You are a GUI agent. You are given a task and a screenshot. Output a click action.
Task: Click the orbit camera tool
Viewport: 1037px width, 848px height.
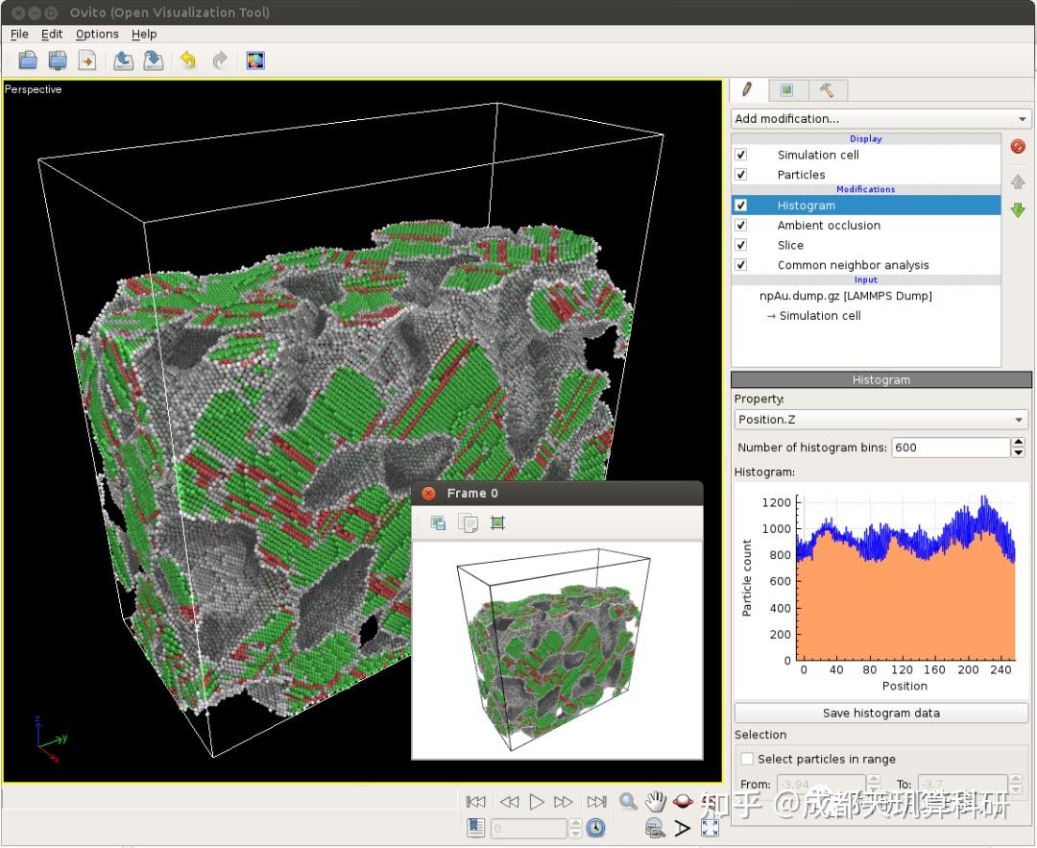(x=683, y=801)
